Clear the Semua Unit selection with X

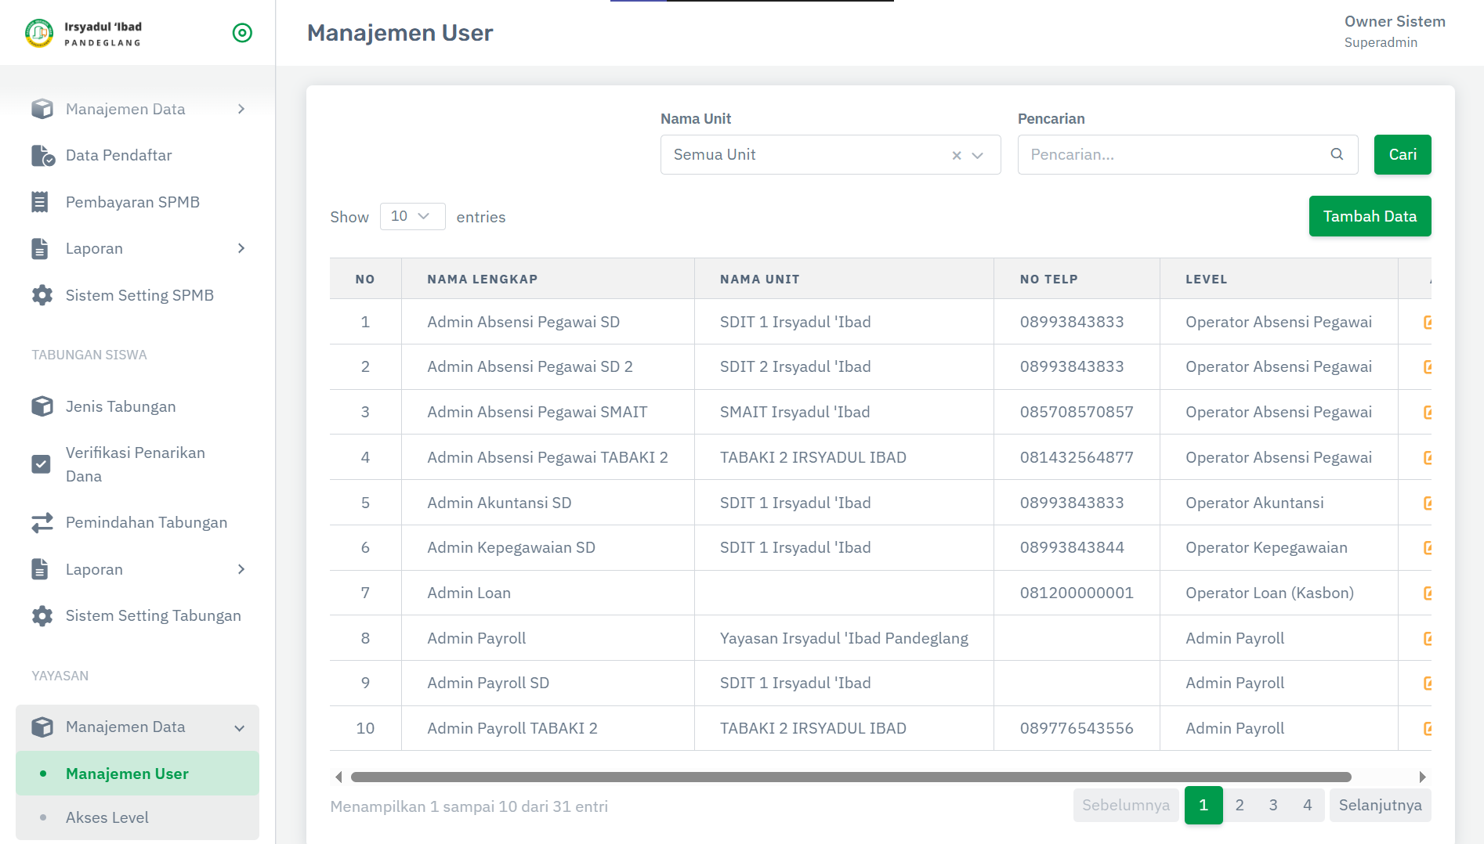(957, 155)
